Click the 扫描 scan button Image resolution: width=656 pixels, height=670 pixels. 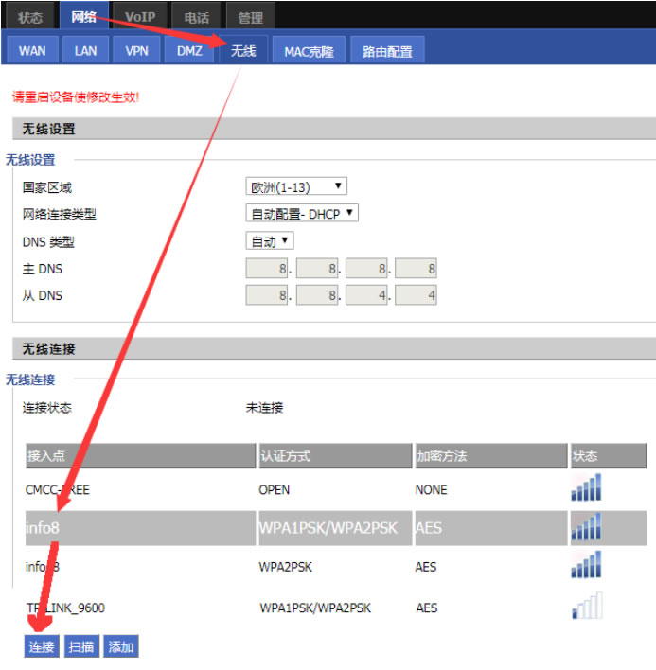(81, 647)
